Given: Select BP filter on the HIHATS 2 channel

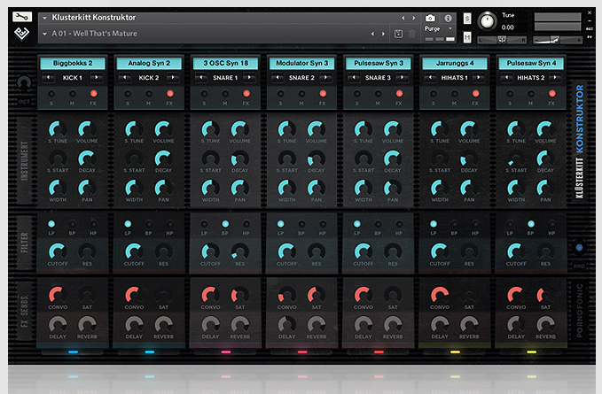Looking at the screenshot, I should pyautogui.click(x=531, y=224).
